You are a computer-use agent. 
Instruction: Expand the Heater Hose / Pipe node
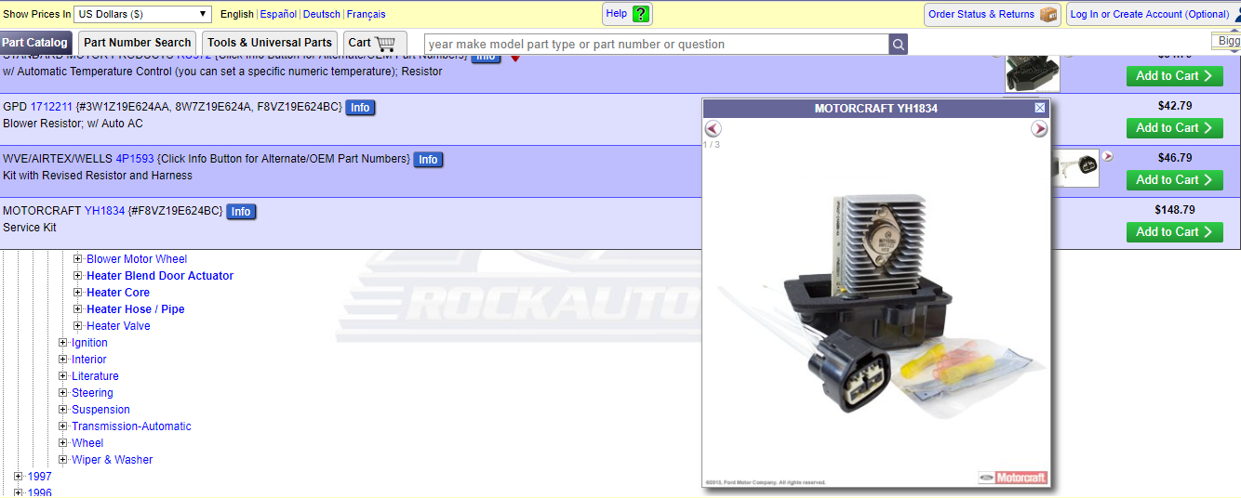[x=78, y=309]
